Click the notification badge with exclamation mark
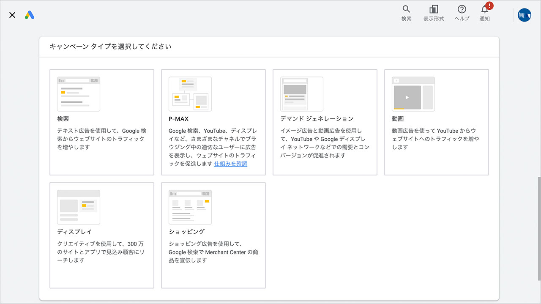541x304 pixels. [x=489, y=6]
